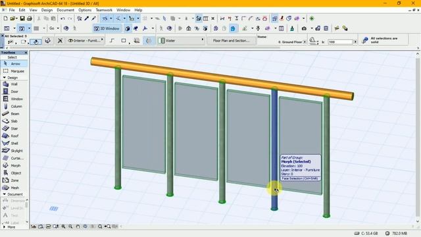421x237 pixels.
Task: Select the Roof tool in Toolbox
Action: coord(14,136)
